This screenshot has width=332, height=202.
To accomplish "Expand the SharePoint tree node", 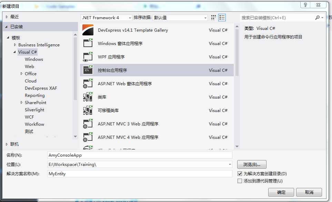I will pyautogui.click(x=21, y=102).
